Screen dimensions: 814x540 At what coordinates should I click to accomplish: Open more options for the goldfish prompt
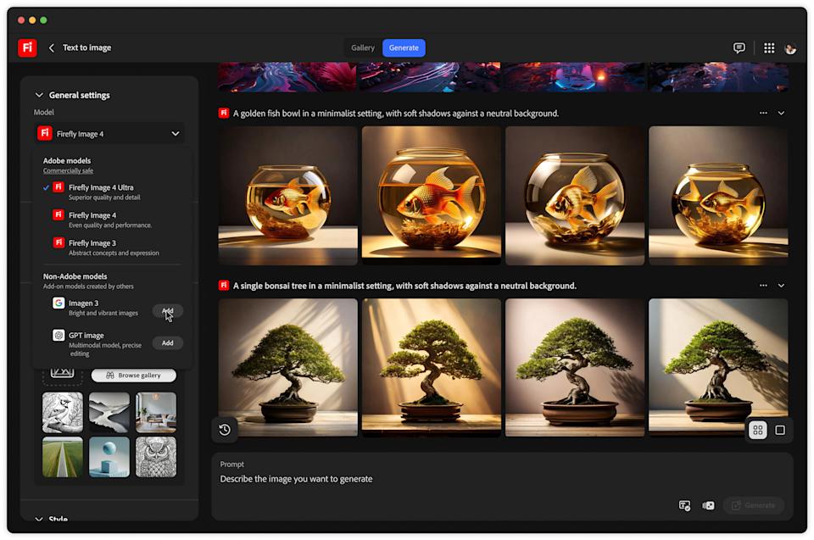coord(761,112)
